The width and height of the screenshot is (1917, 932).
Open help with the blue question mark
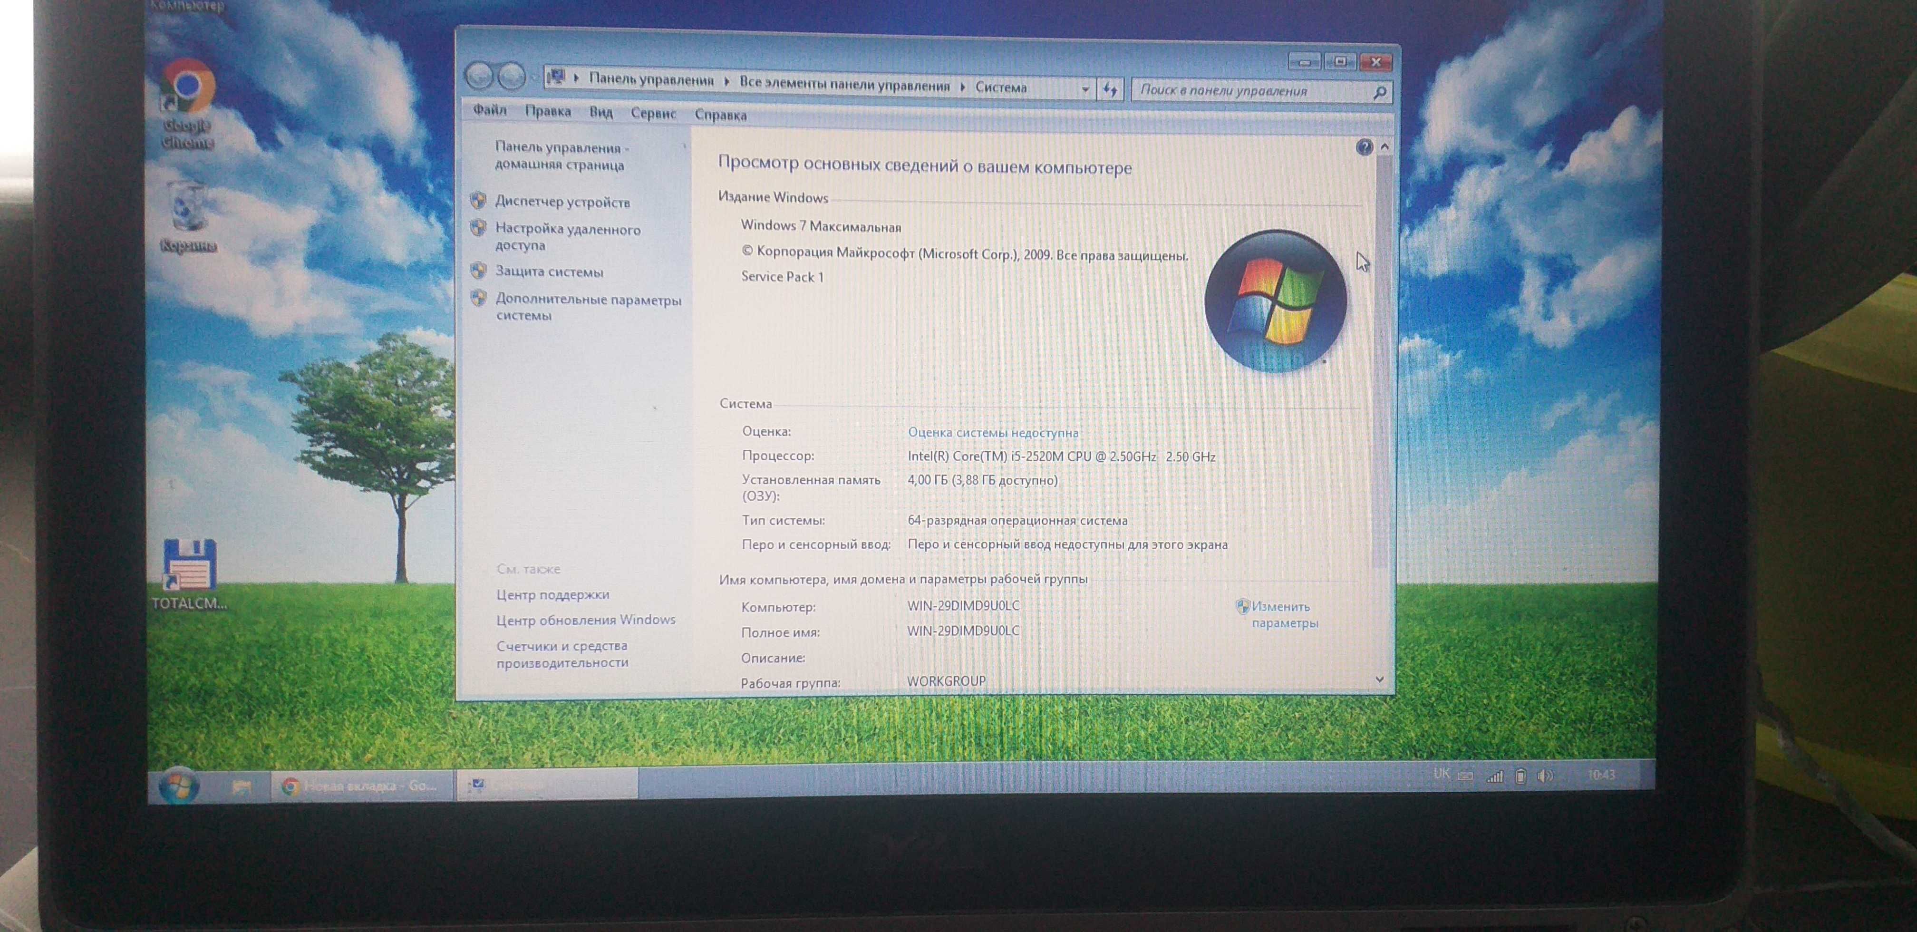click(x=1363, y=147)
